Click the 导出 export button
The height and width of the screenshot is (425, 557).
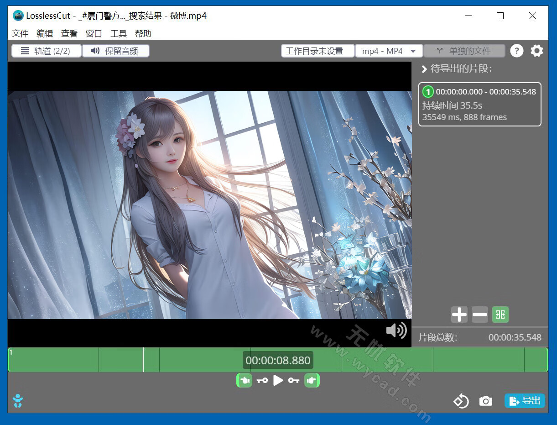(x=525, y=401)
